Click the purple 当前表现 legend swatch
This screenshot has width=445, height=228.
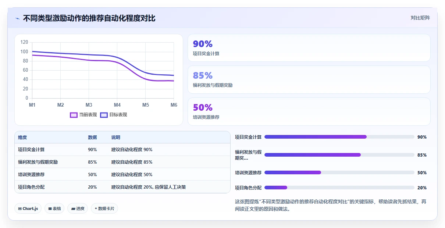(x=74, y=115)
